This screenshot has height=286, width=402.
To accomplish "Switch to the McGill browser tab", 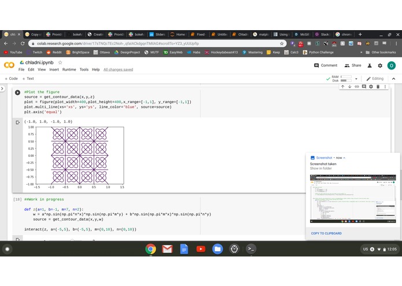I will (302, 34).
